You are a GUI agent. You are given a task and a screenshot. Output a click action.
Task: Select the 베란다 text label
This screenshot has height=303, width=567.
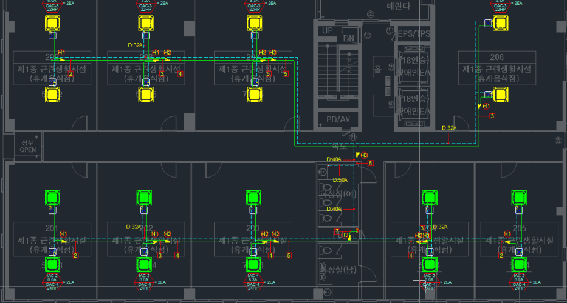pyautogui.click(x=398, y=6)
